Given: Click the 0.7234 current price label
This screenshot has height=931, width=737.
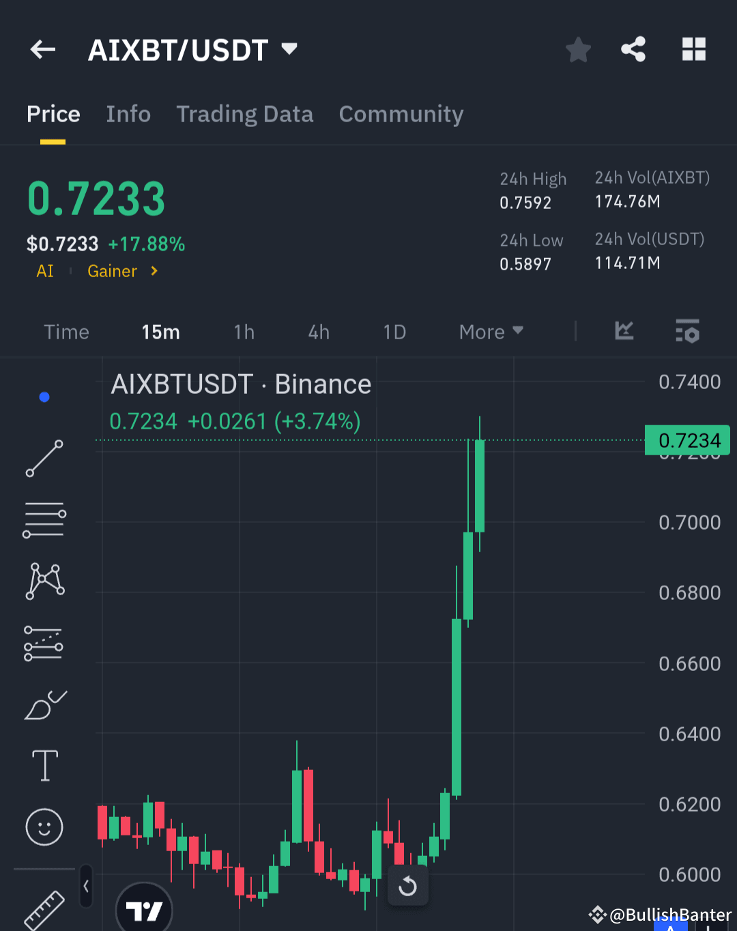Looking at the screenshot, I should click(687, 440).
